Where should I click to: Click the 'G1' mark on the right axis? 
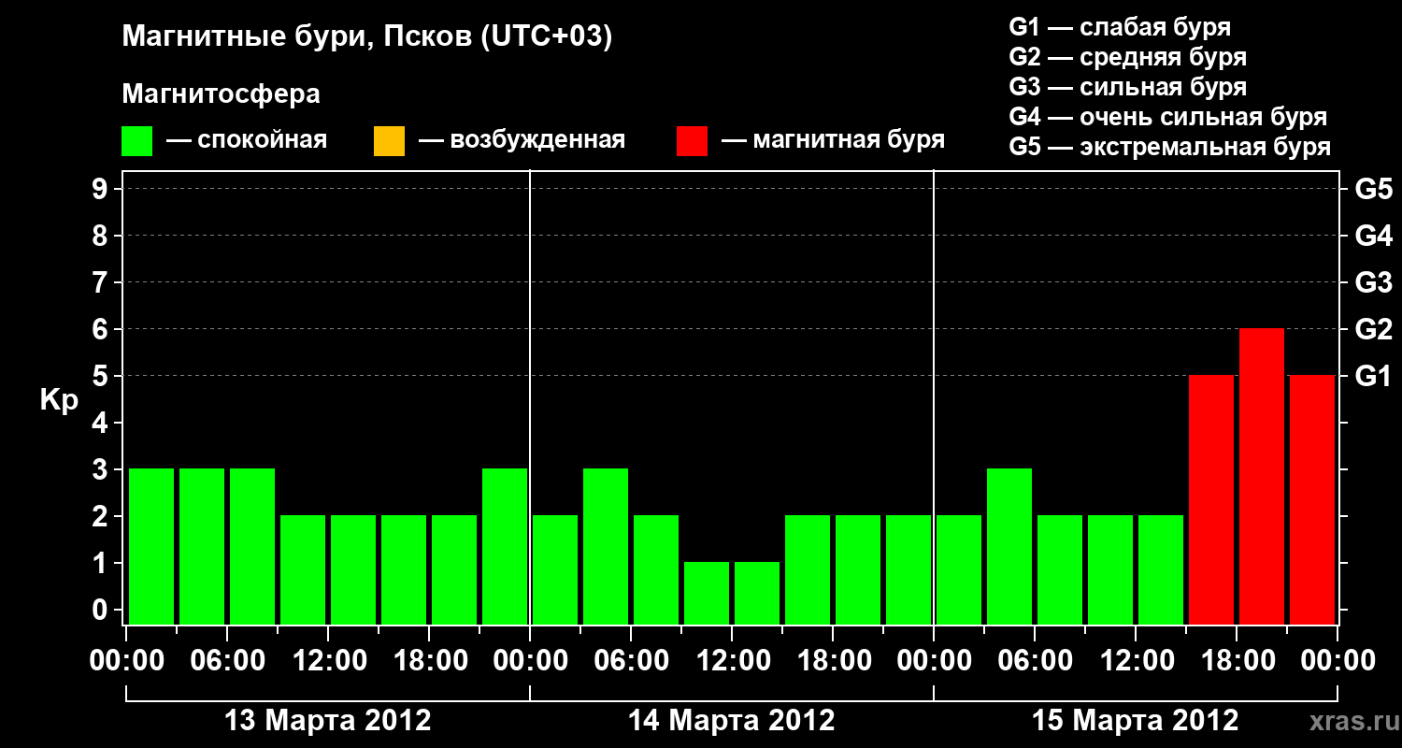(x=1373, y=376)
